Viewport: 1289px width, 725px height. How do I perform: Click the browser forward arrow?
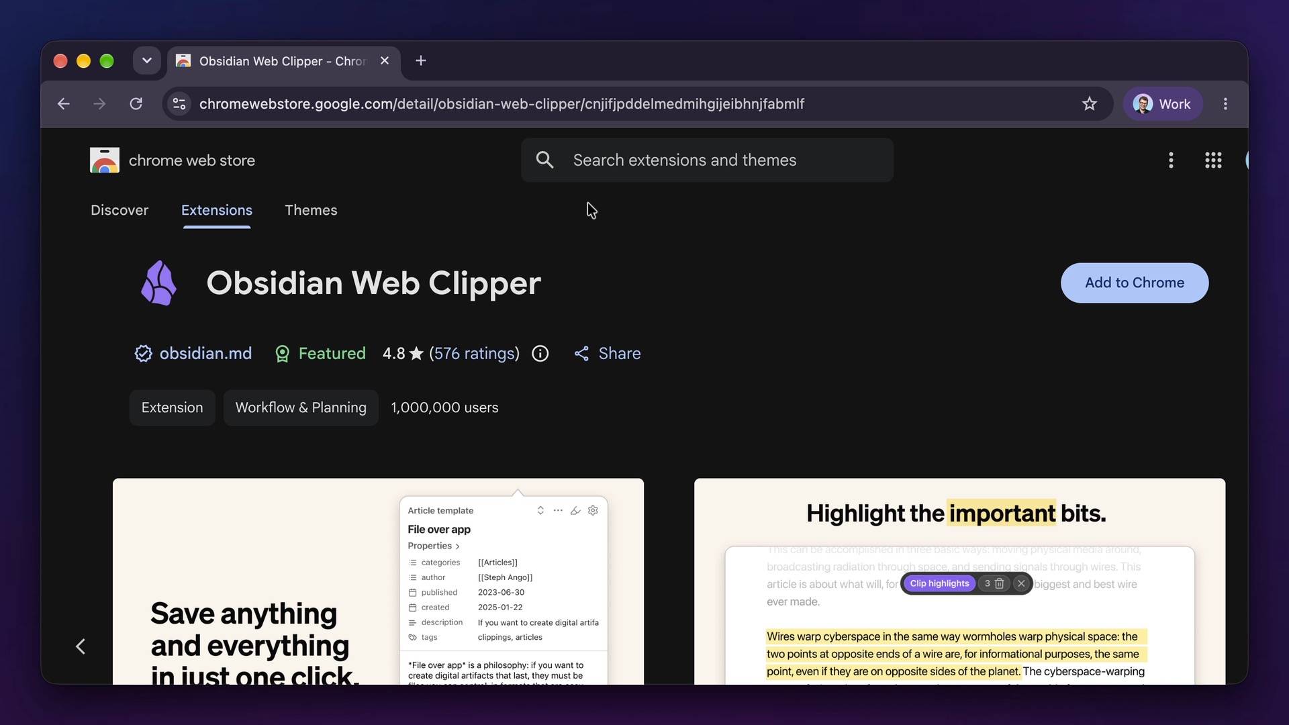pyautogui.click(x=99, y=104)
